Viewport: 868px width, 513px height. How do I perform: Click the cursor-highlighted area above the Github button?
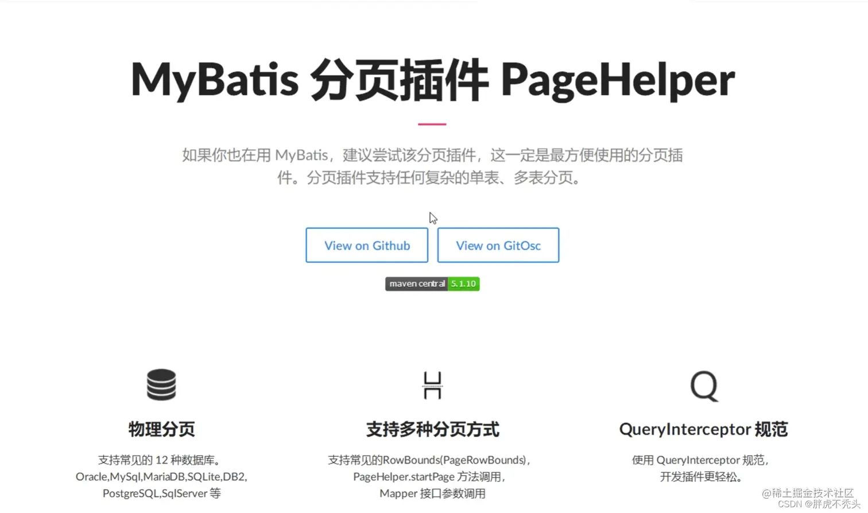click(433, 218)
